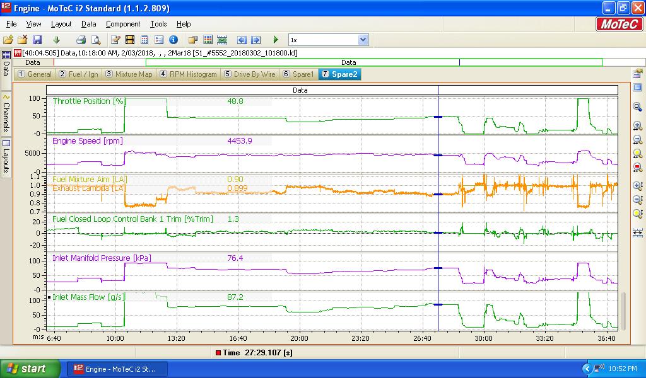
Task: Open the View menu
Action: coord(34,24)
